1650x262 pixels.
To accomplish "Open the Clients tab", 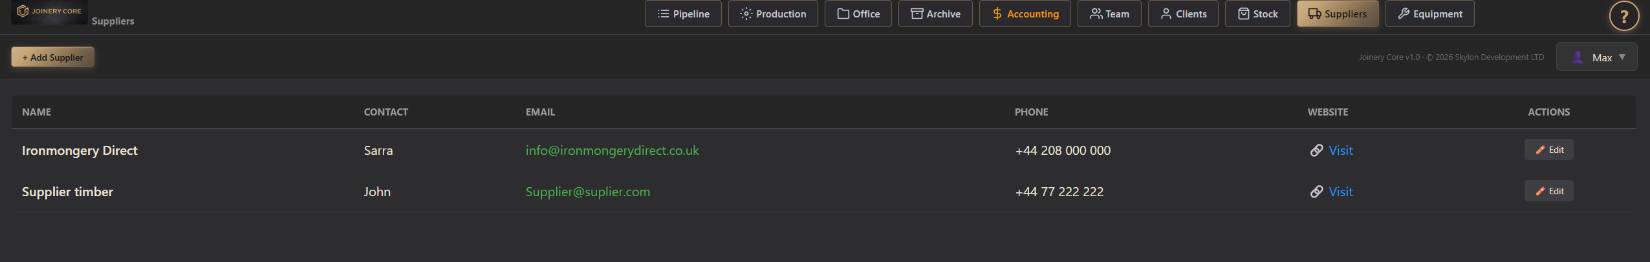I will [x=1183, y=14].
